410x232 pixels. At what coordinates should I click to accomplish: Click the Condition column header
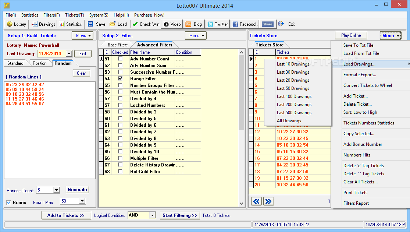(188, 52)
